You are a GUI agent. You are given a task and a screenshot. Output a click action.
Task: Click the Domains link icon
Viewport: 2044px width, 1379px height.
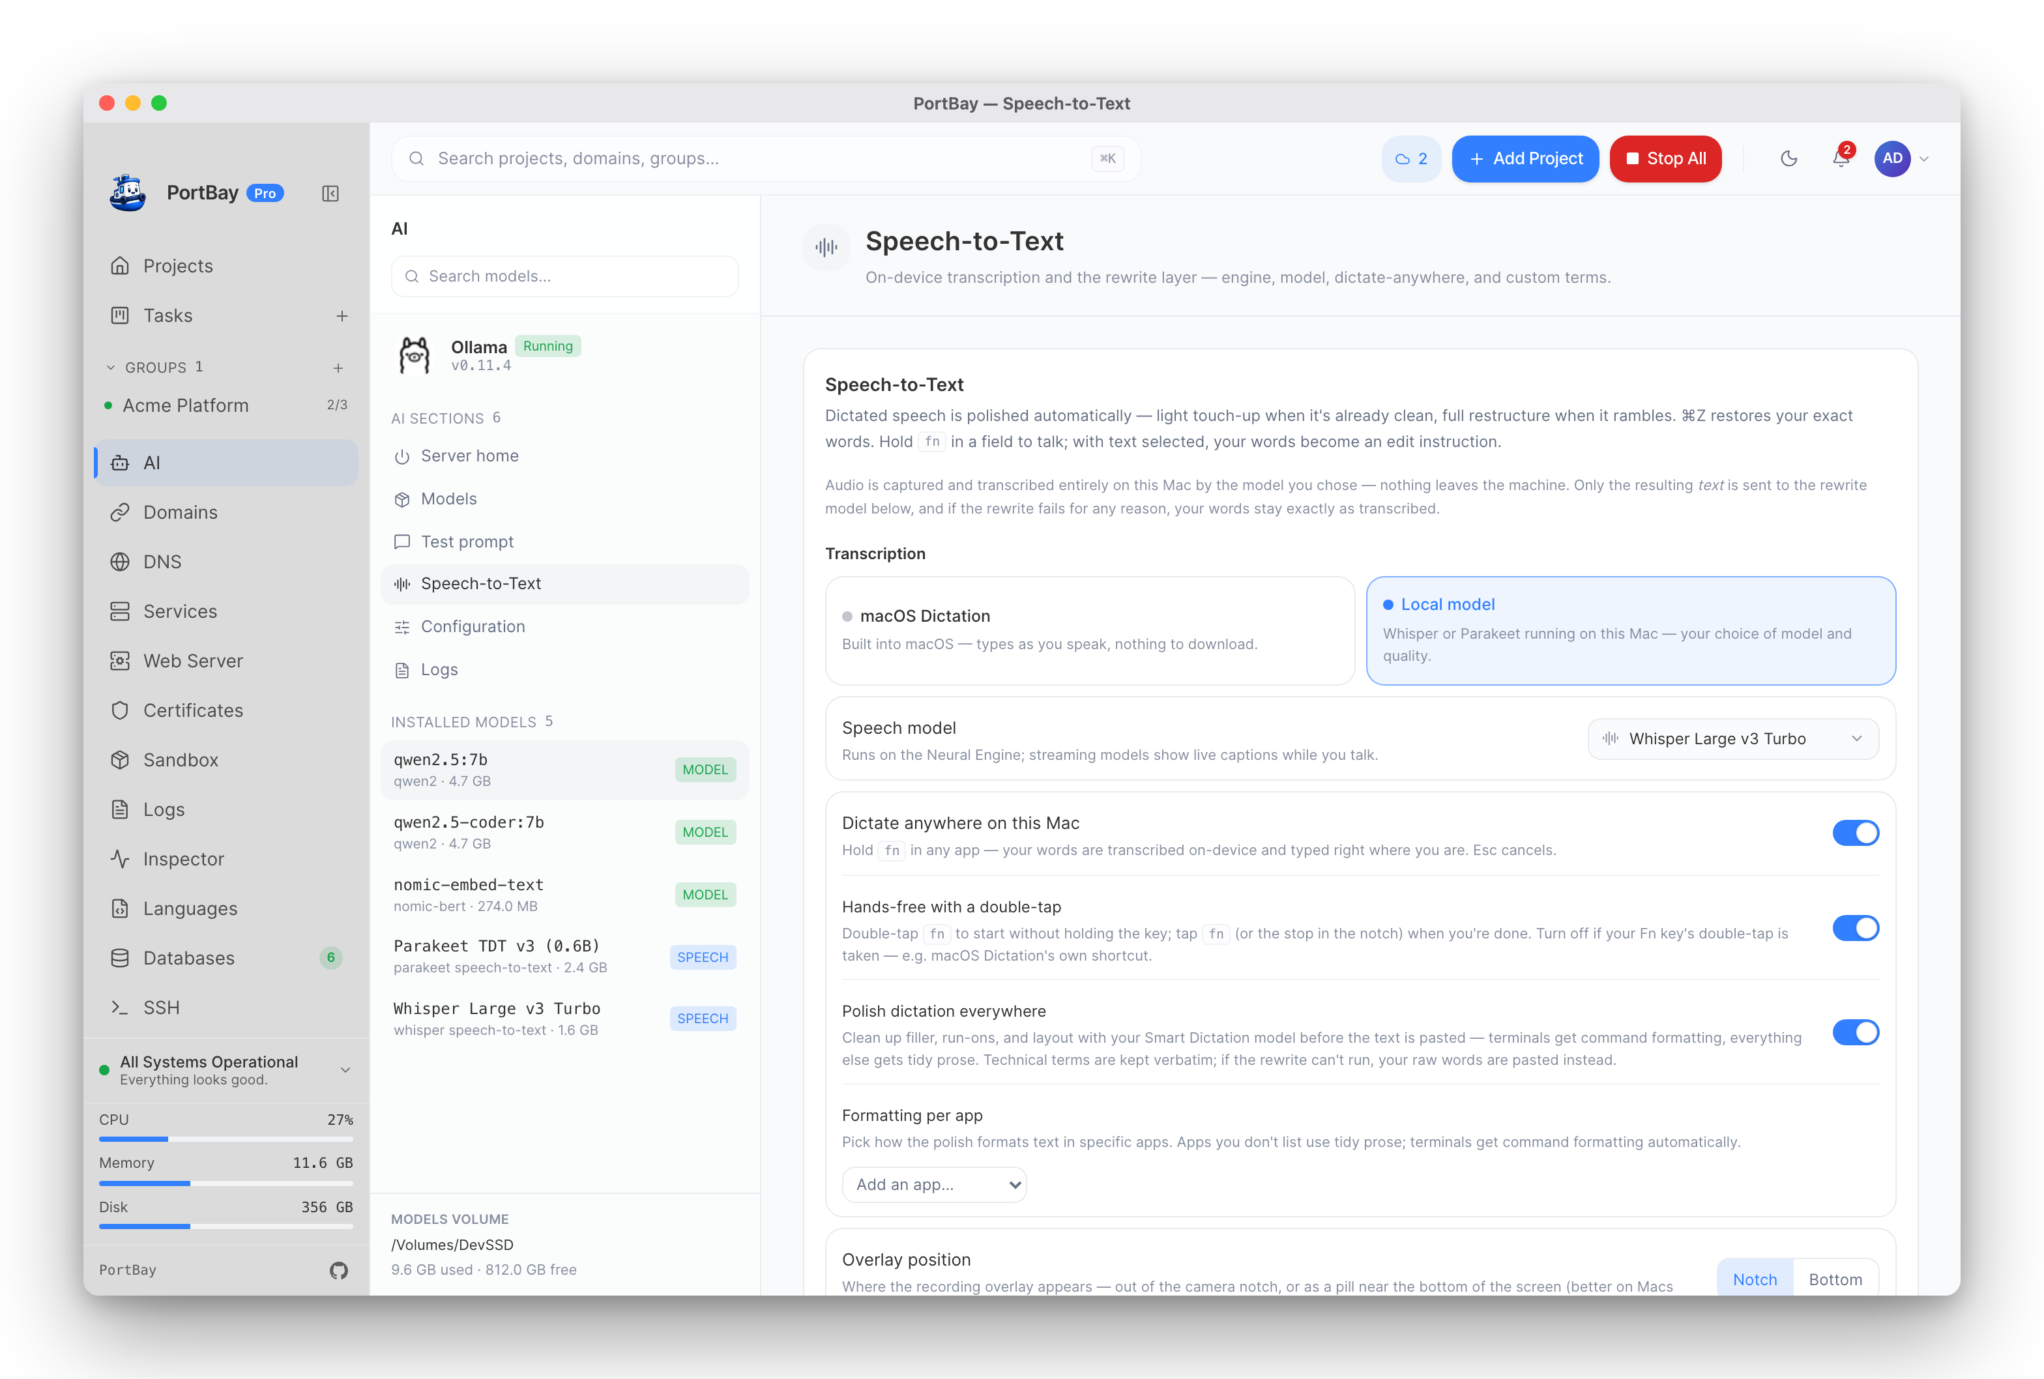point(121,512)
